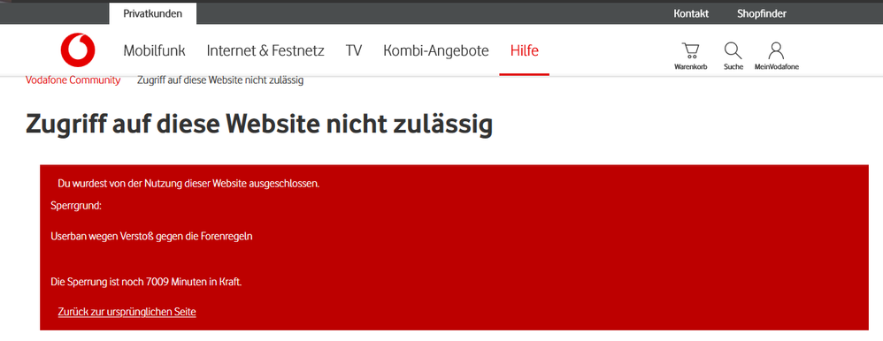The image size is (883, 341).
Task: Click text 'Du wurdest von der Nutzung dieser Website ausgeschlossen.'
Action: tap(188, 184)
